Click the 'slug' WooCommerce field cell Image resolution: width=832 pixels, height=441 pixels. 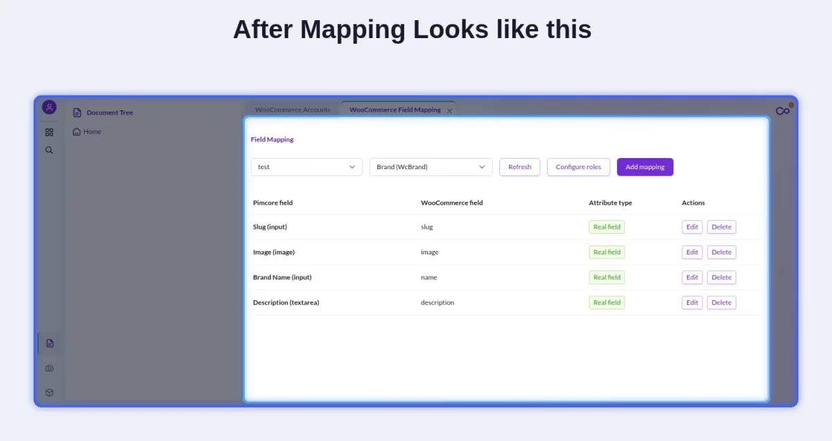[x=427, y=227]
